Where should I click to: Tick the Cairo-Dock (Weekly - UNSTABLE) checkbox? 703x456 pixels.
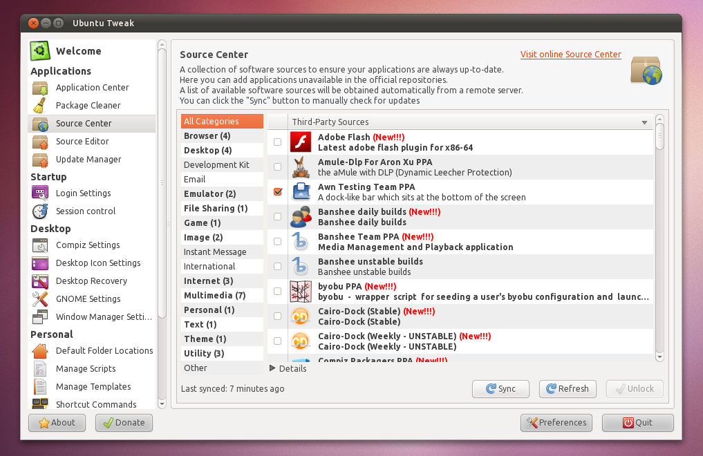point(277,341)
